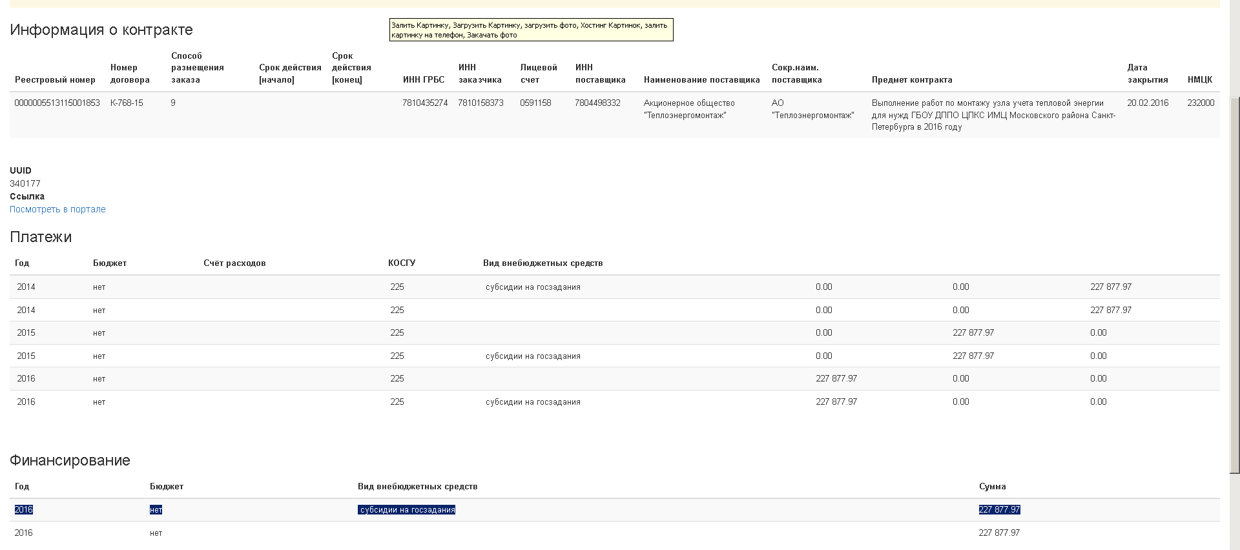Screen dimensions: 1240x550
Task: Click UUID value 340177
Action: (25, 183)
